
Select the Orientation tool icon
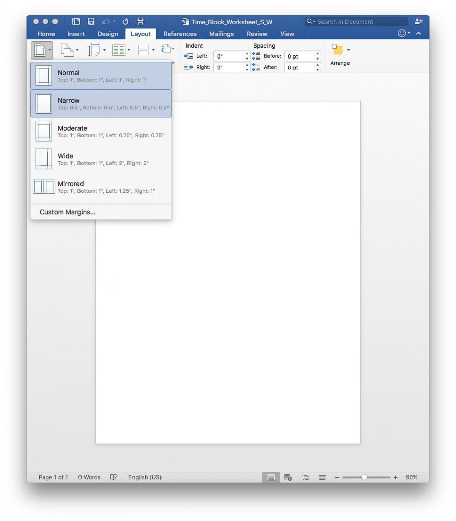pyautogui.click(x=68, y=49)
